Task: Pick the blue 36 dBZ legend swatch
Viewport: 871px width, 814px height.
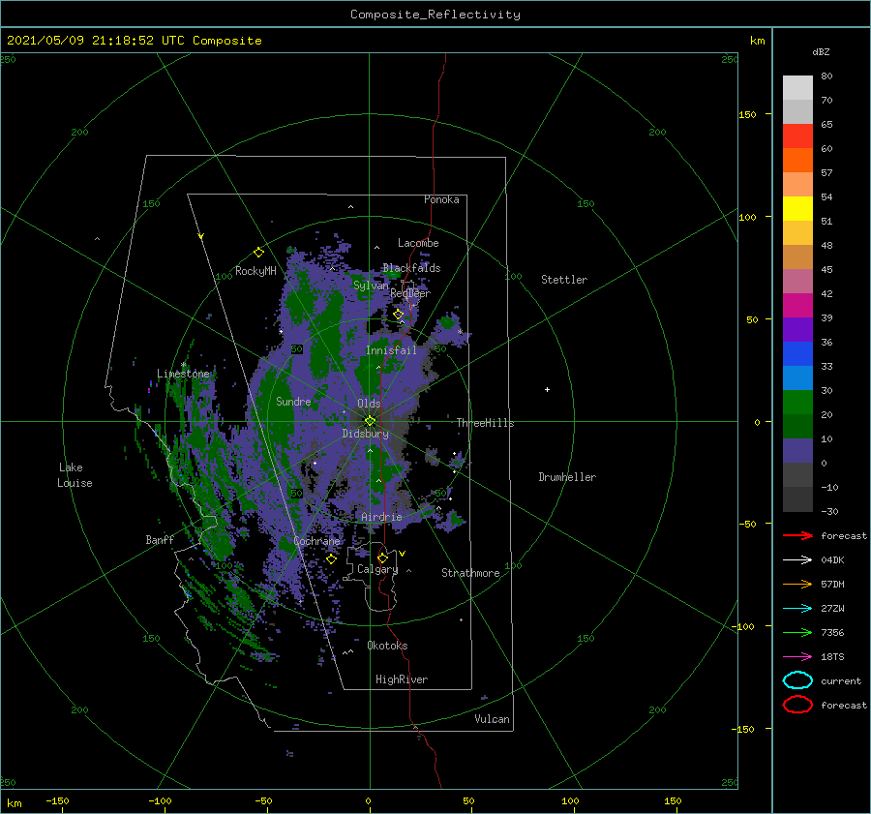Action: tap(797, 354)
